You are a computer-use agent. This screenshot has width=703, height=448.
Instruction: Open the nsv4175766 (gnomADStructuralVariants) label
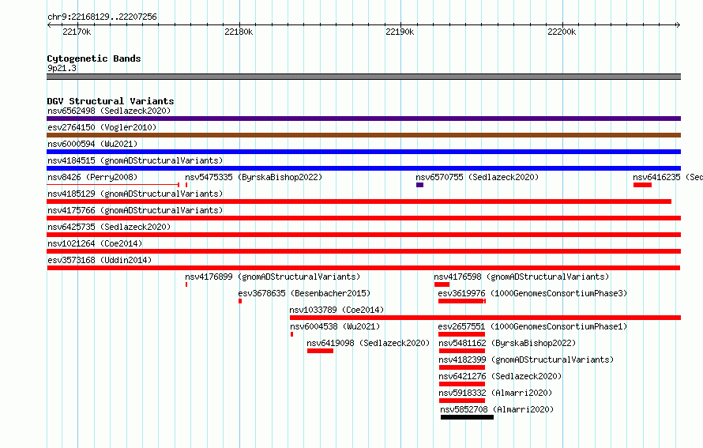[135, 210]
